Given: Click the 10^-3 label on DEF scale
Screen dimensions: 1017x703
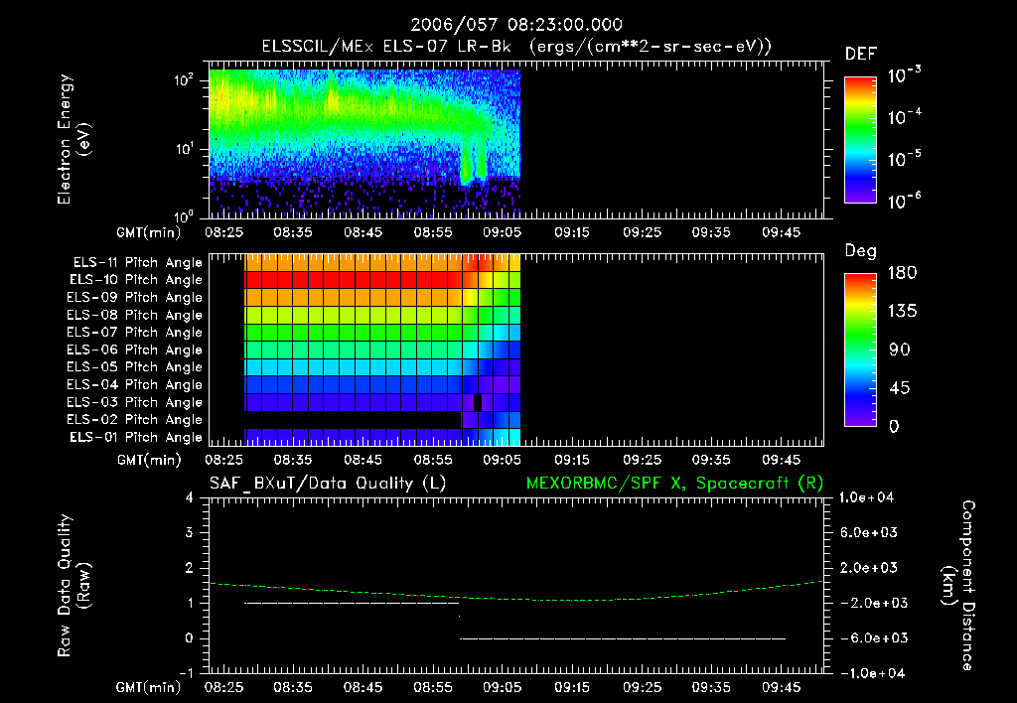Looking at the screenshot, I should (905, 75).
